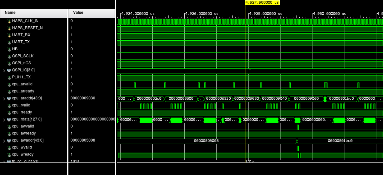383x175 pixels.
Task: Expand the cpu_awaddr[43:0] bus
Action: point(4,141)
